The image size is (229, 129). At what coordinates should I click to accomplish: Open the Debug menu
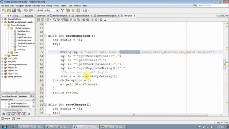[49, 6]
